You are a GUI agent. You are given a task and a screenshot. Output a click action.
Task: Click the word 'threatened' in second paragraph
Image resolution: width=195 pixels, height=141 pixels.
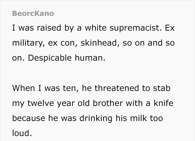(117, 88)
